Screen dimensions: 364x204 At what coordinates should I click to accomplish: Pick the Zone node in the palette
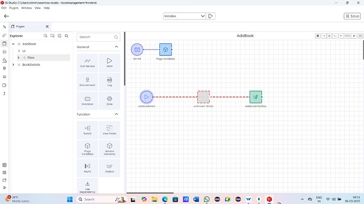point(109,101)
